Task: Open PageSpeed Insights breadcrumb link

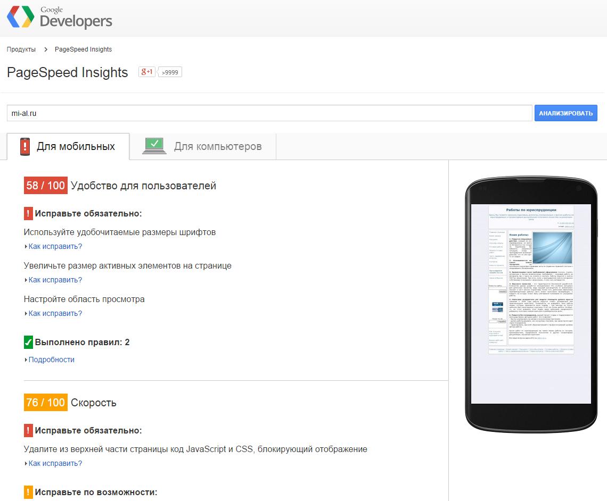Action: [83, 49]
